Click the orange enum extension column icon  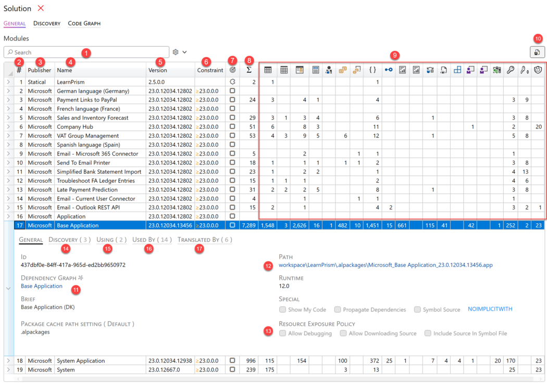pyautogui.click(x=356, y=70)
